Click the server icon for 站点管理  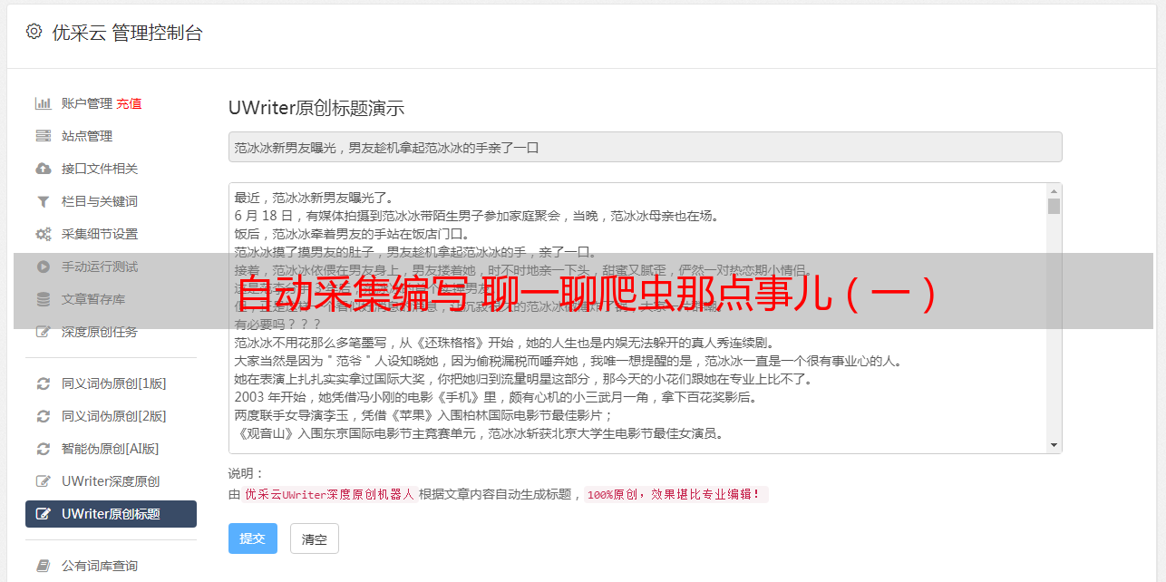pyautogui.click(x=43, y=136)
